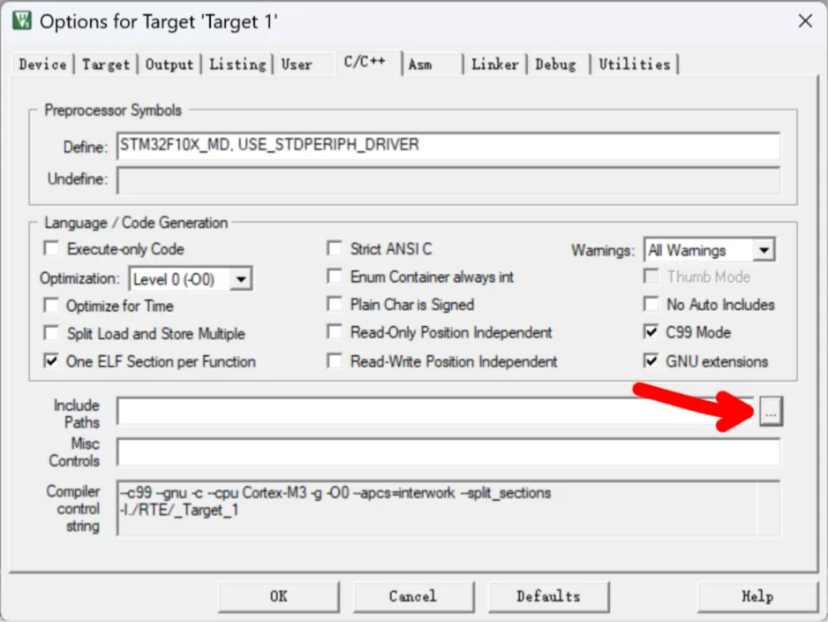The height and width of the screenshot is (622, 828).
Task: Open the Linker tab
Action: 495,64
